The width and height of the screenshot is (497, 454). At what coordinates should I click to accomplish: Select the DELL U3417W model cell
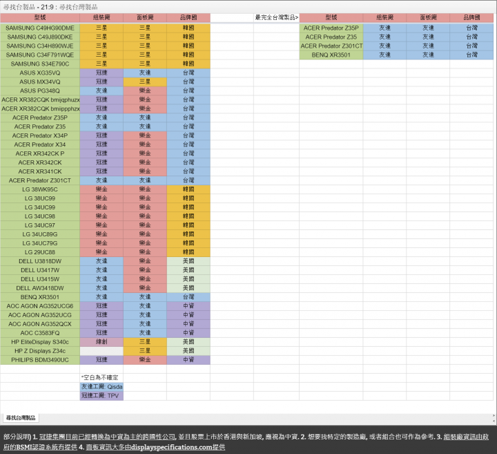pyautogui.click(x=40, y=270)
